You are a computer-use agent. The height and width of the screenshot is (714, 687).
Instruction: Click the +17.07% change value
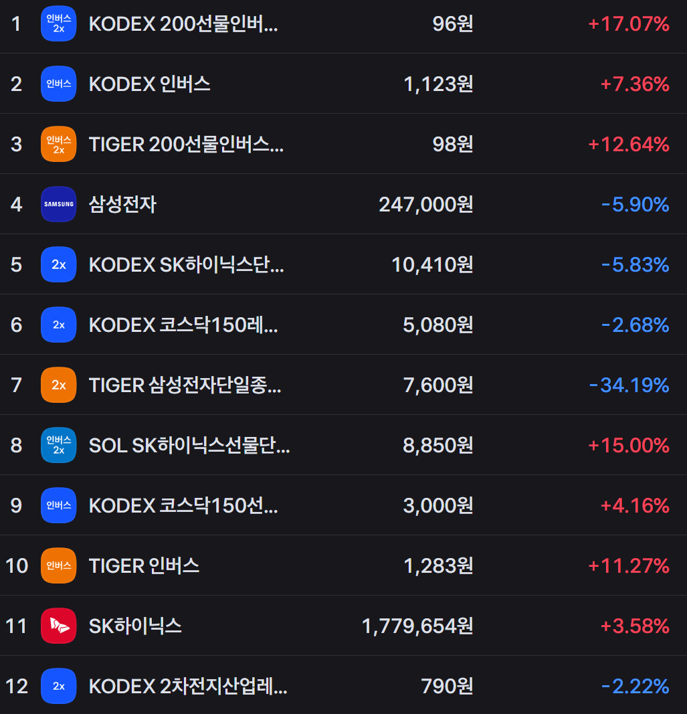coord(629,24)
